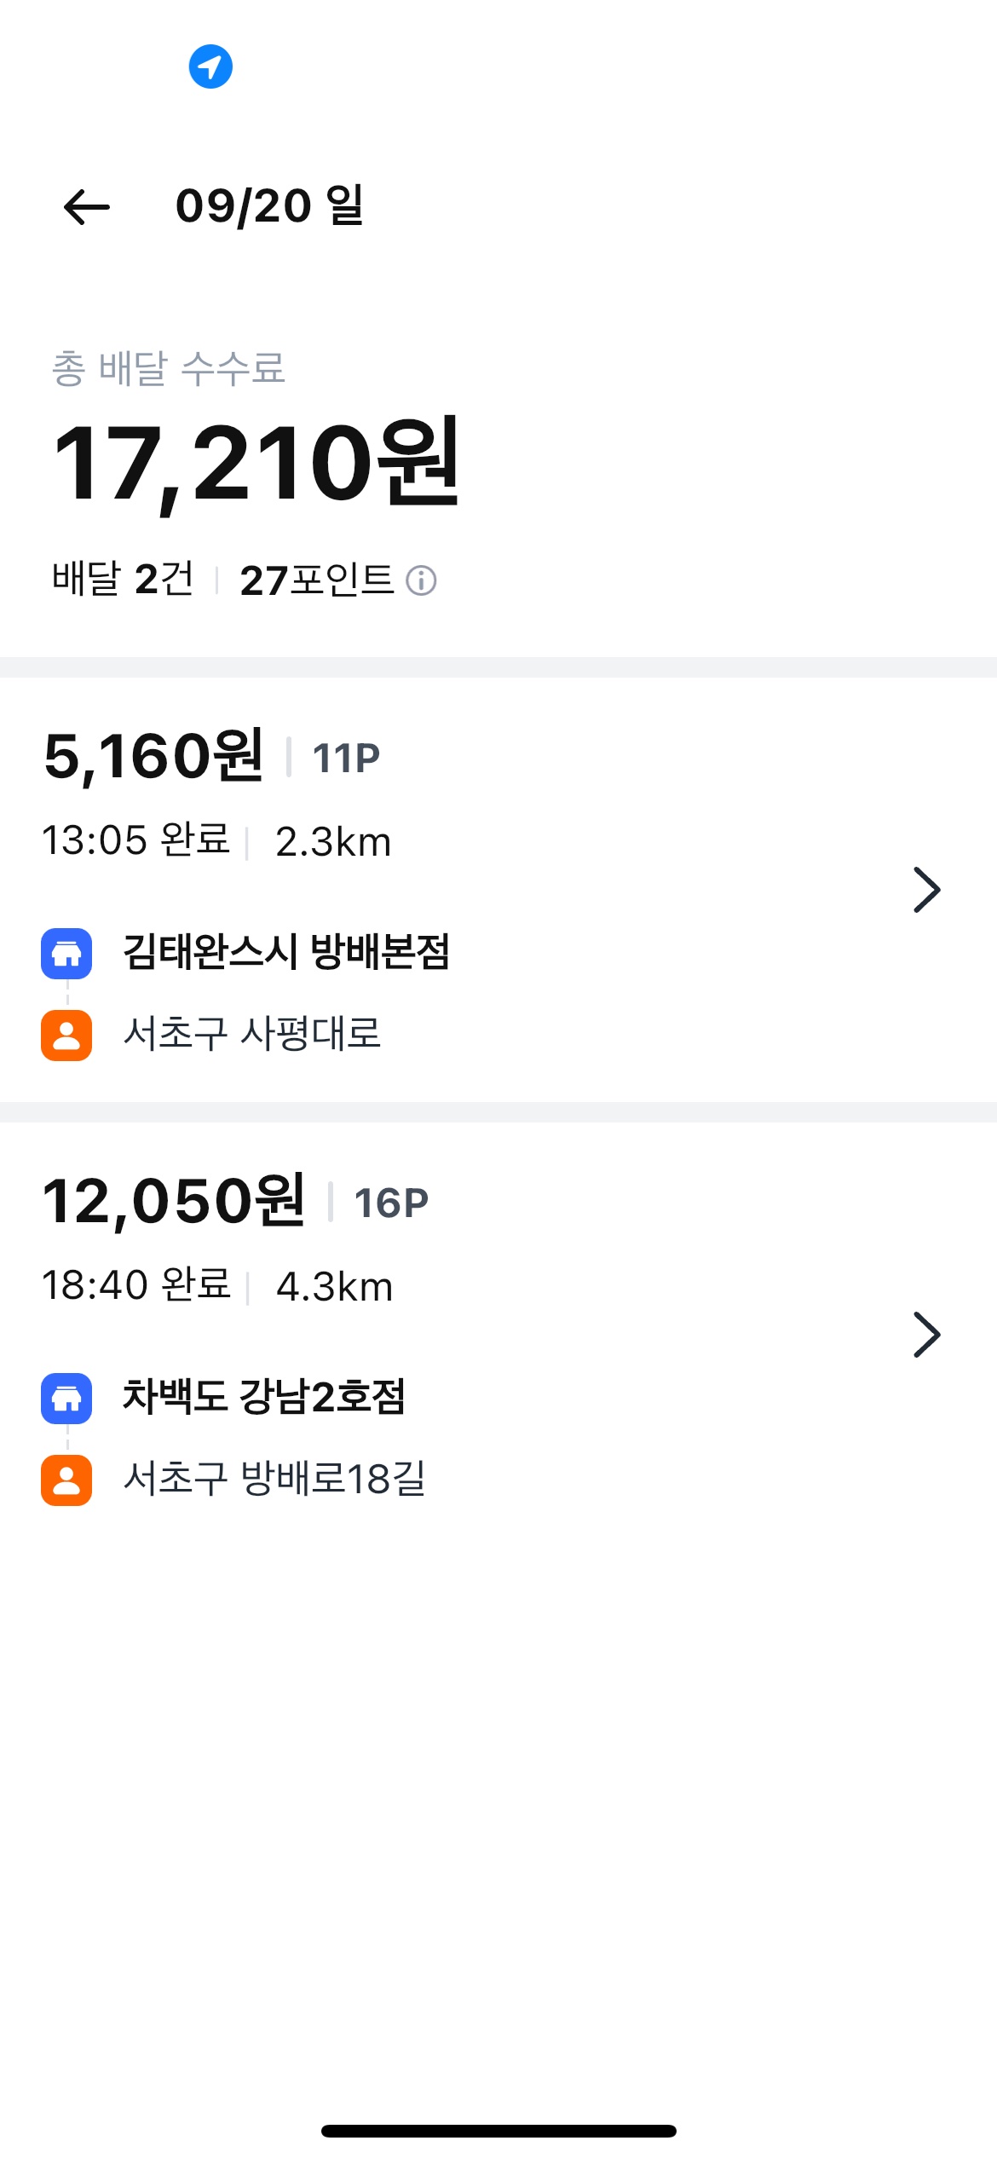
Task: Open the points info icon next to 27포인트
Action: [421, 580]
